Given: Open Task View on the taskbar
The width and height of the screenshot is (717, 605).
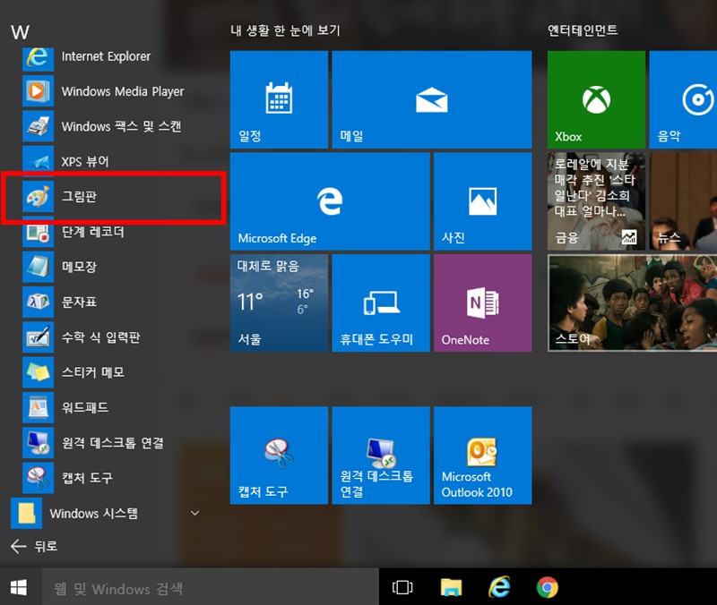Looking at the screenshot, I should click(x=402, y=588).
